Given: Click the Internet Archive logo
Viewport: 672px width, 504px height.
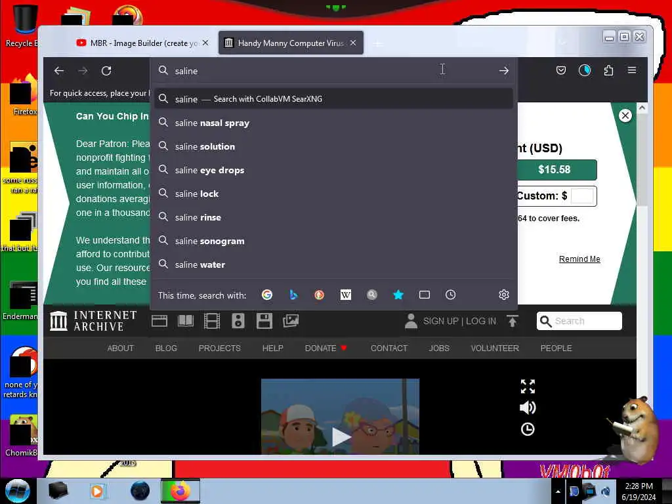Looking at the screenshot, I should [x=93, y=321].
